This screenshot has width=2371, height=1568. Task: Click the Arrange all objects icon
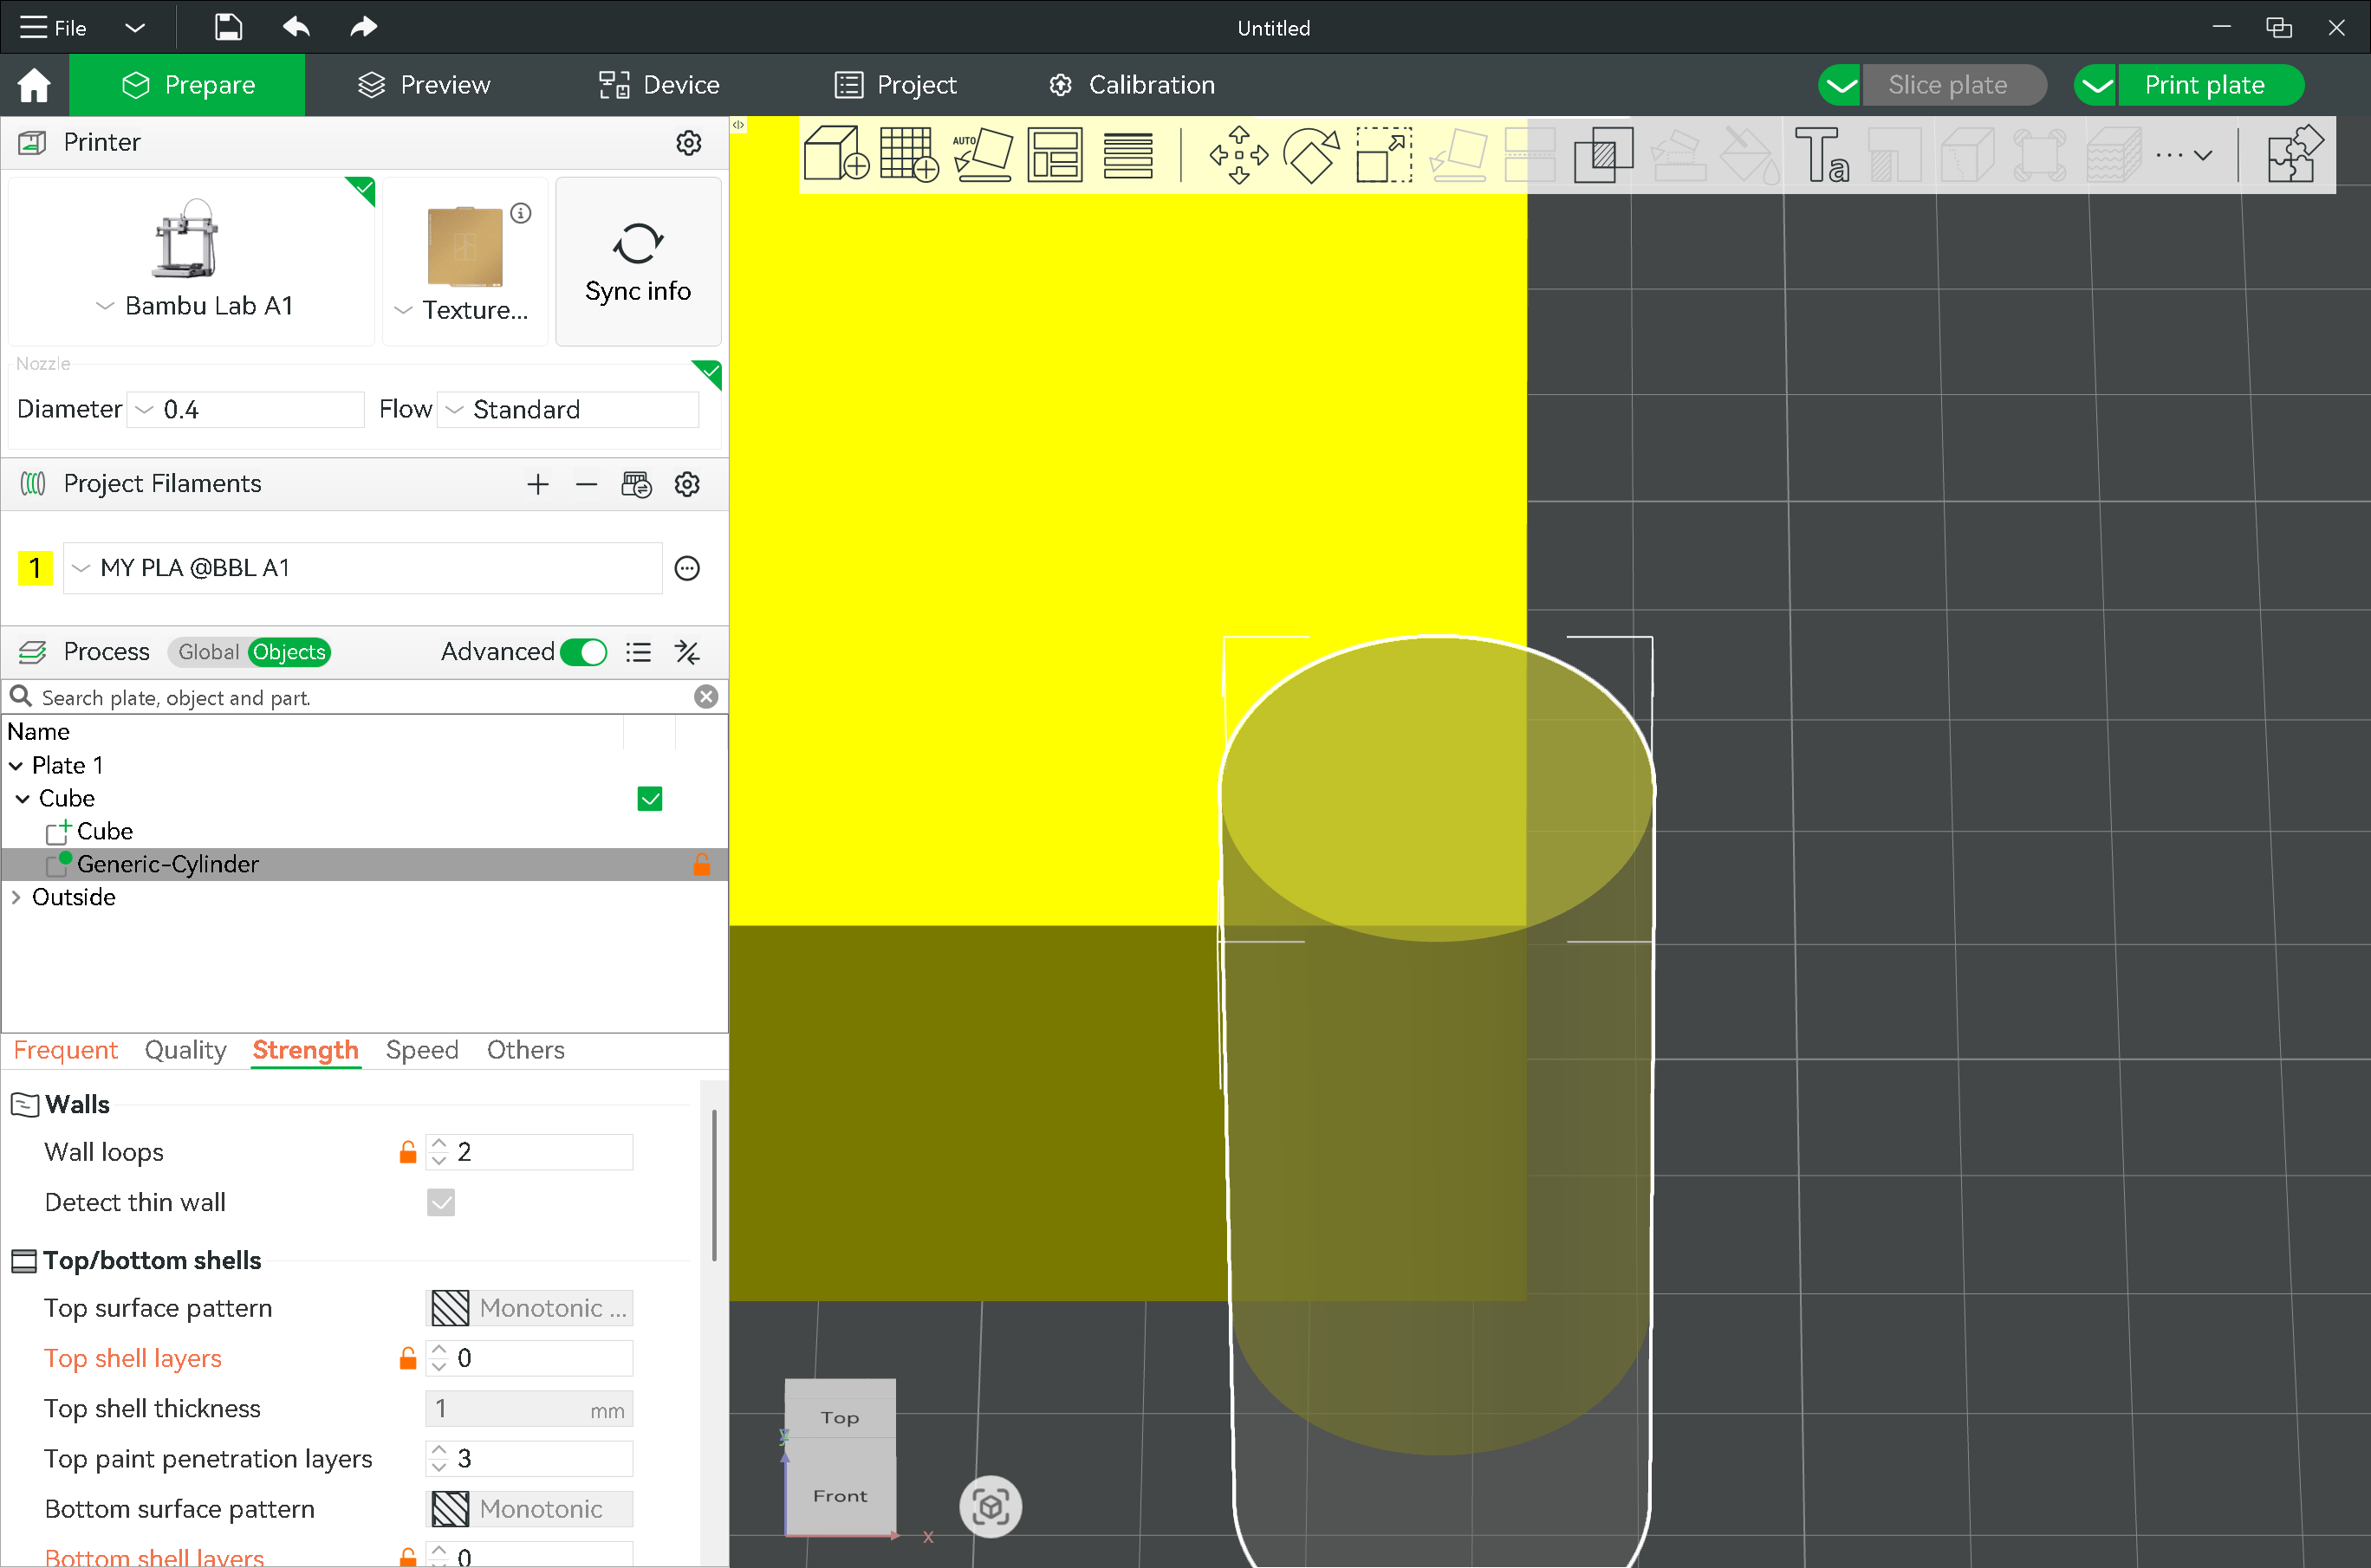(x=1055, y=154)
